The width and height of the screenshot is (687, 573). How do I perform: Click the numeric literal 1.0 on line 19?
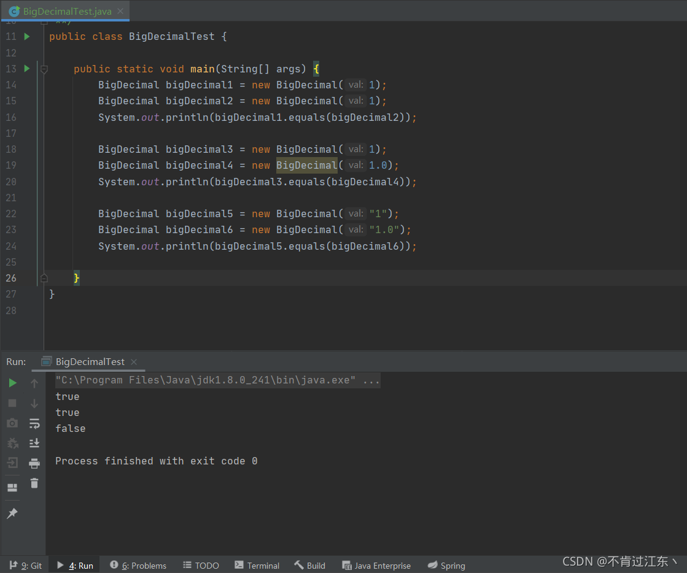click(x=378, y=166)
